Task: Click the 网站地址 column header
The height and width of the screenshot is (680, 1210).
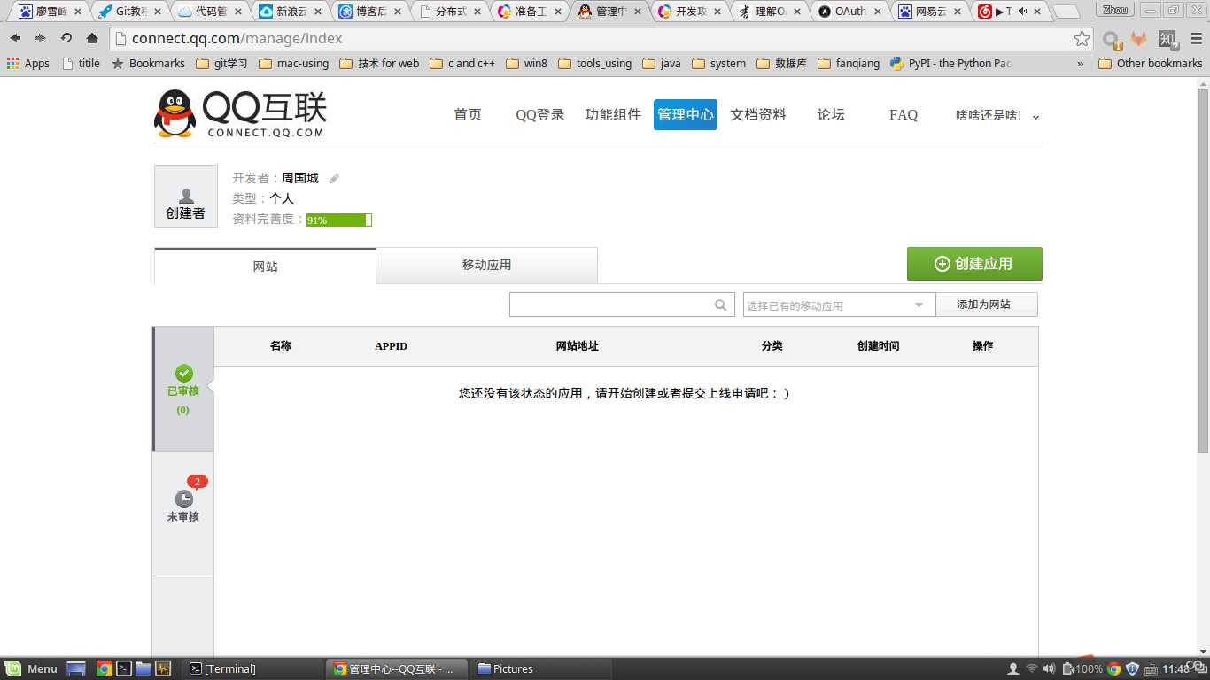Action: [x=577, y=346]
